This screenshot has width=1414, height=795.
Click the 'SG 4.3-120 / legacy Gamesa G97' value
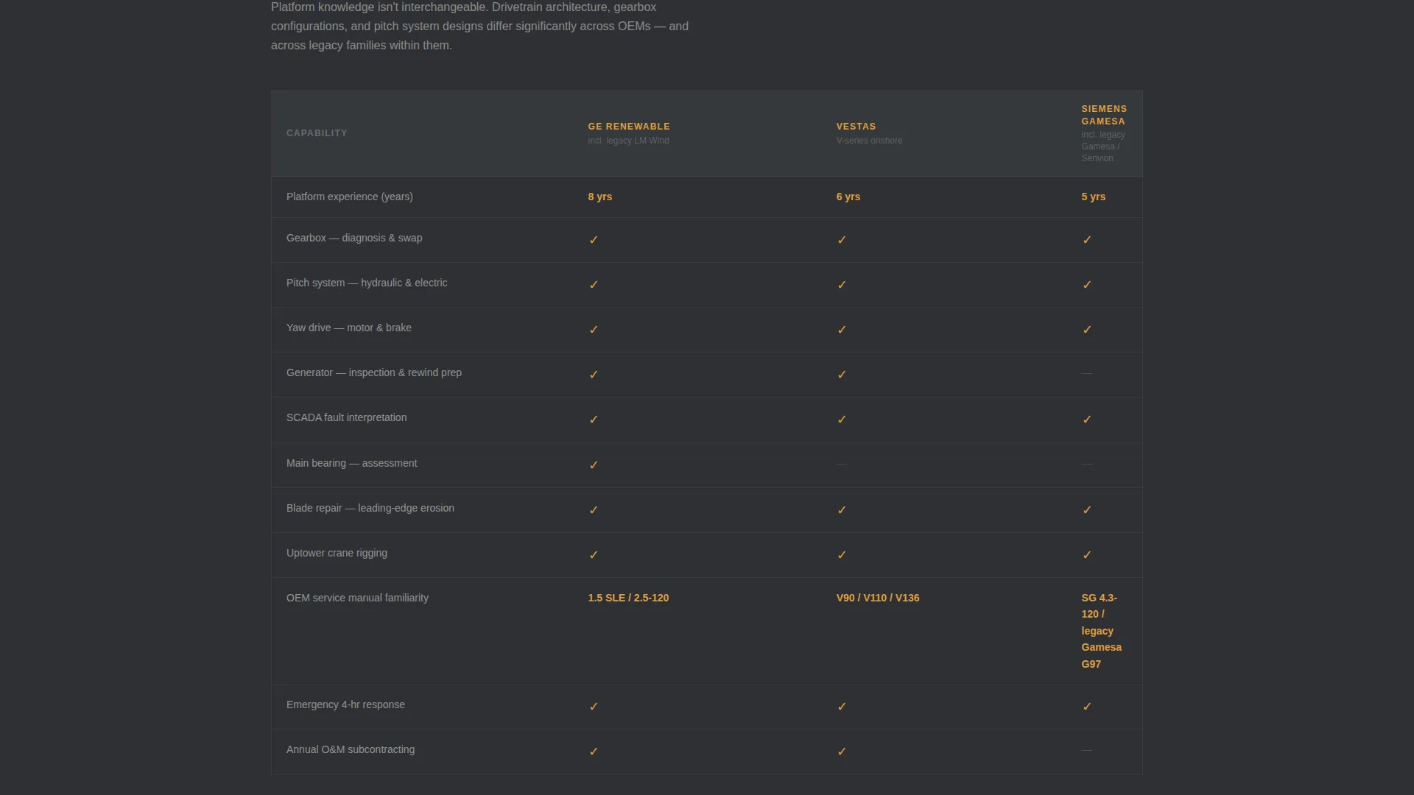(1102, 631)
